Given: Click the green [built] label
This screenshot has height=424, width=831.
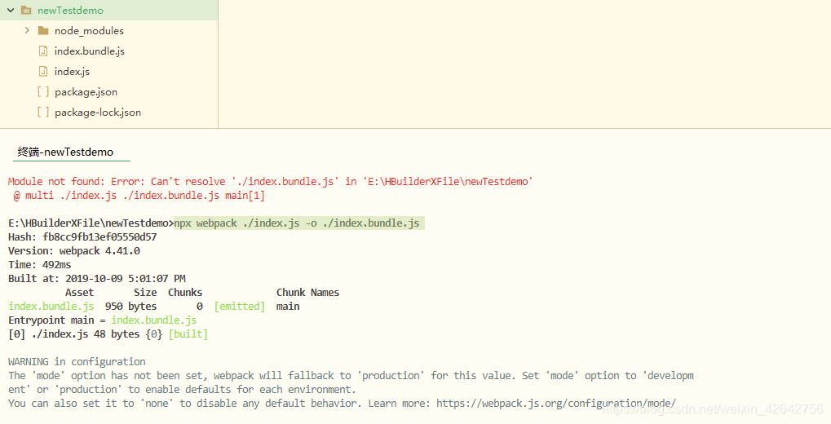Looking at the screenshot, I should coord(188,334).
